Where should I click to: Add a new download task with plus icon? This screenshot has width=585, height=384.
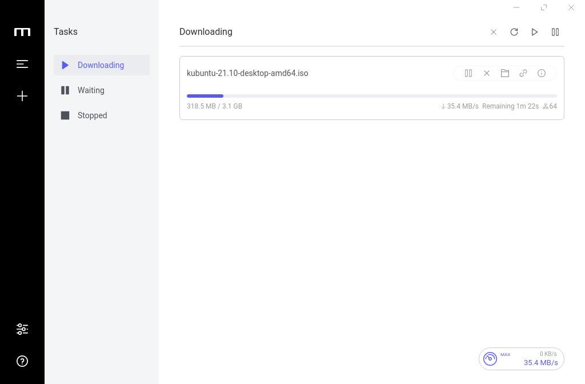tap(22, 96)
